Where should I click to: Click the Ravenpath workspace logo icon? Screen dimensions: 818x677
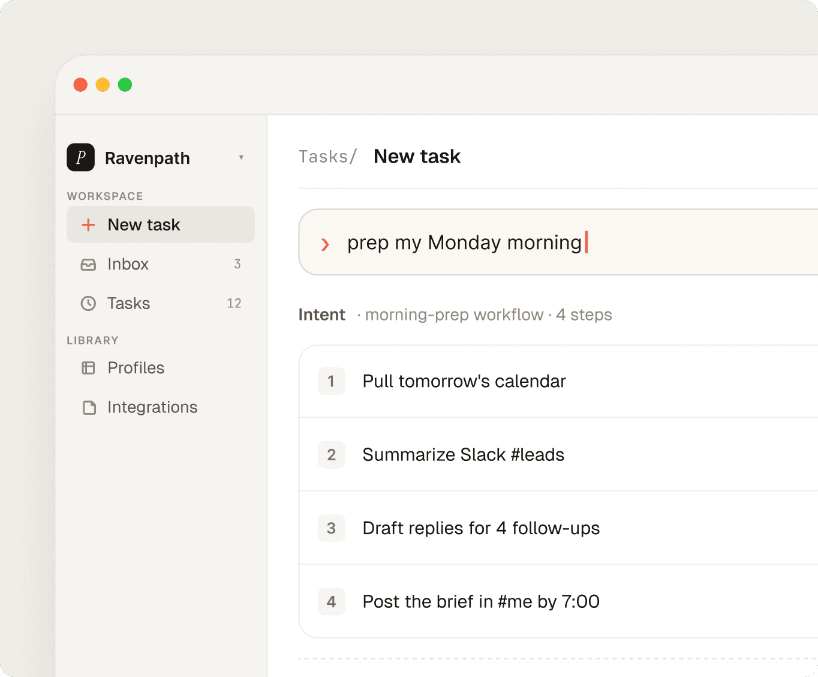click(80, 157)
